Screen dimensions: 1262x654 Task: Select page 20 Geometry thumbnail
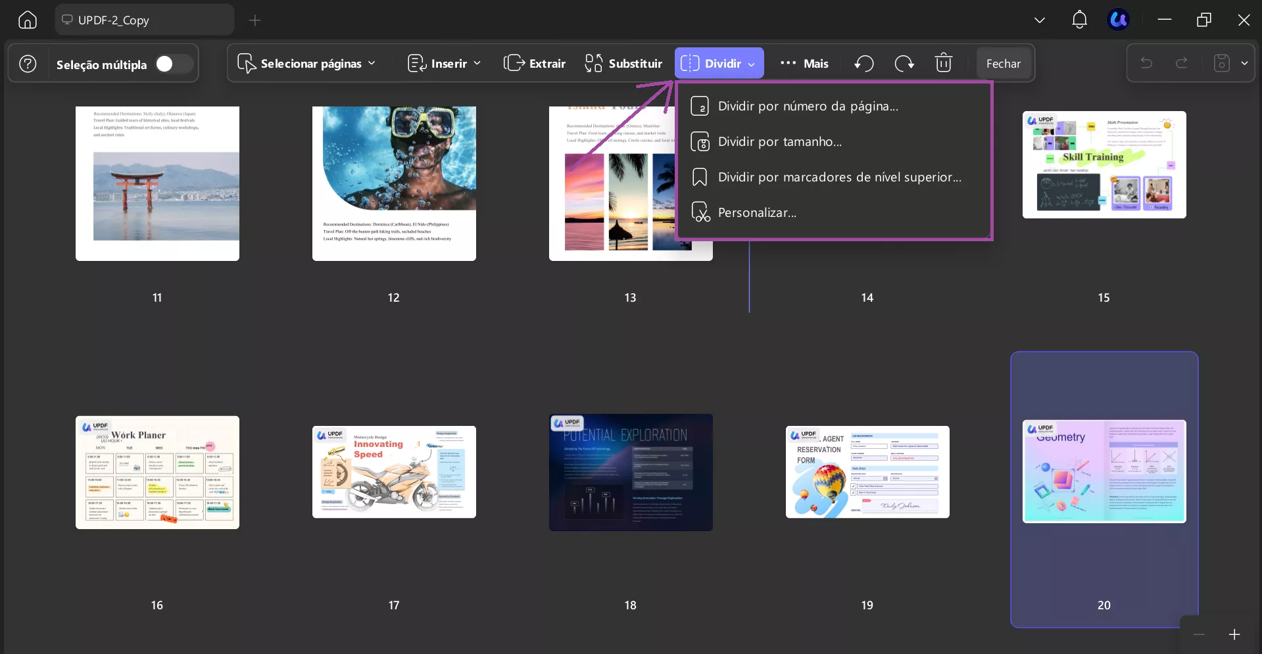[x=1104, y=471]
